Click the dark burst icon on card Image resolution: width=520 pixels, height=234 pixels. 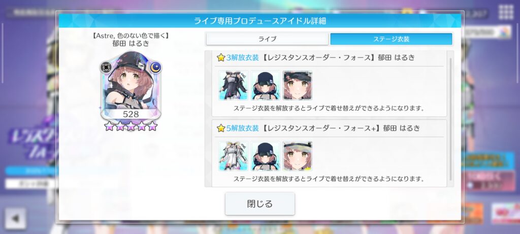pyautogui.click(x=106, y=68)
